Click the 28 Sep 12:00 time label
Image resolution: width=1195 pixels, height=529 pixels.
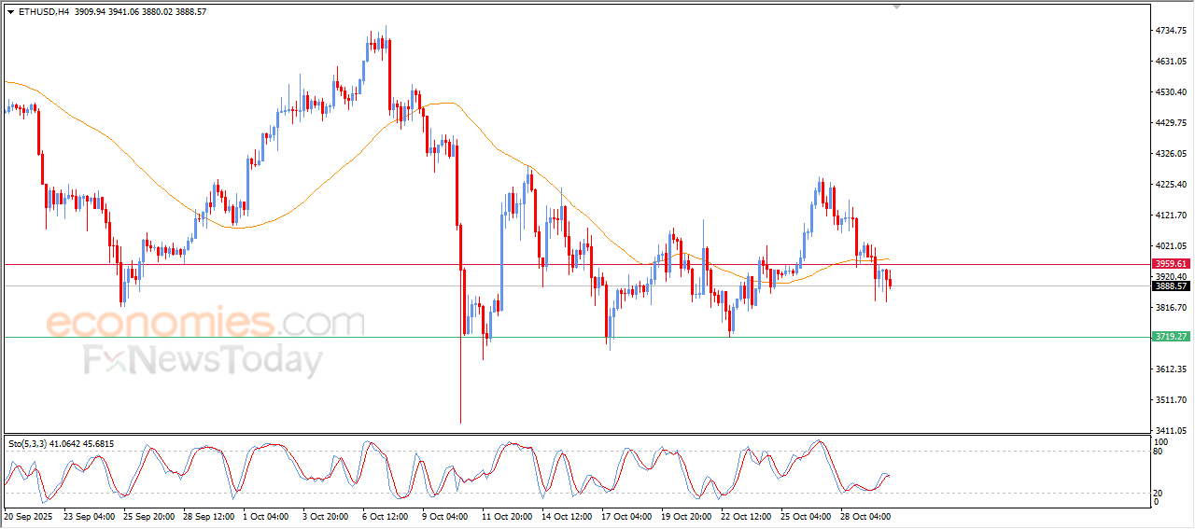click(209, 515)
